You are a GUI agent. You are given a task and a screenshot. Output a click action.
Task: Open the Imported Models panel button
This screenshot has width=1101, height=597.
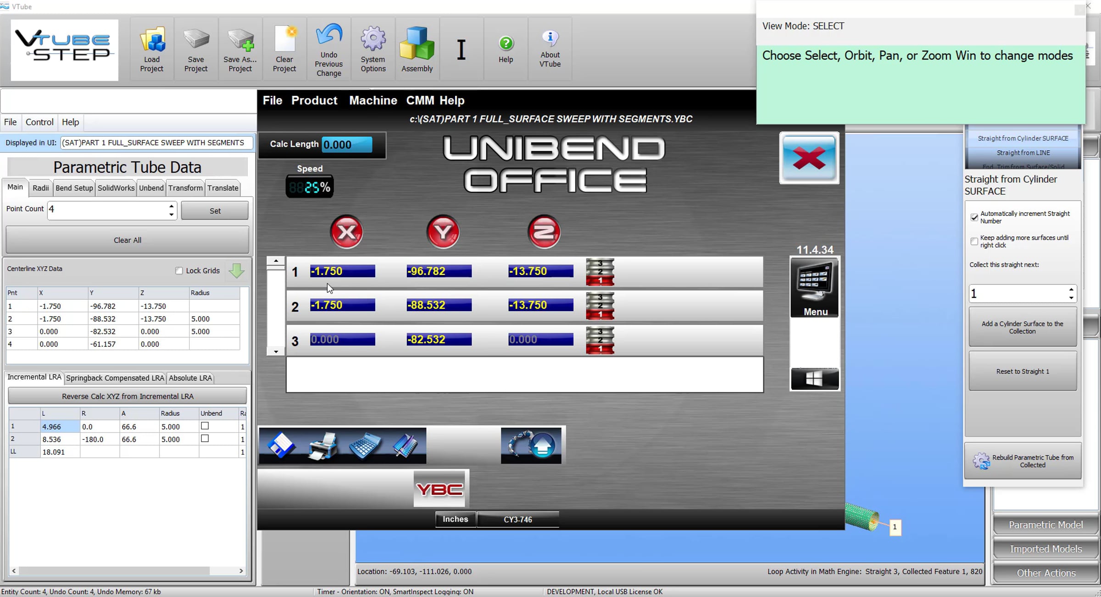pos(1045,549)
